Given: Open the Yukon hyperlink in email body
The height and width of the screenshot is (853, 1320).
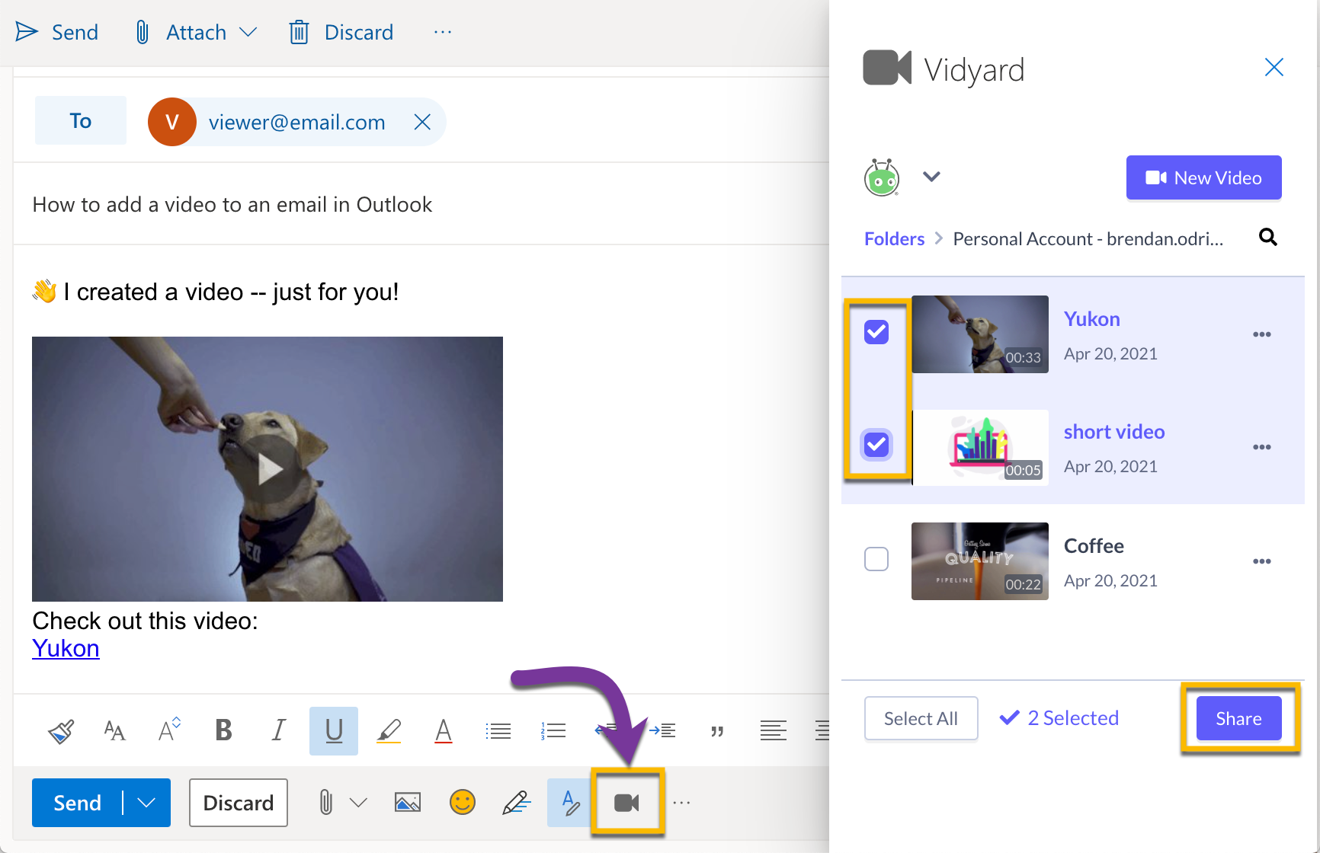Looking at the screenshot, I should pos(66,648).
